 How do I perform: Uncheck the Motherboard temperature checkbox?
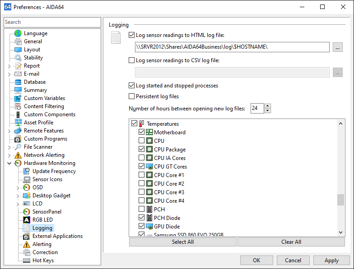pyautogui.click(x=142, y=132)
